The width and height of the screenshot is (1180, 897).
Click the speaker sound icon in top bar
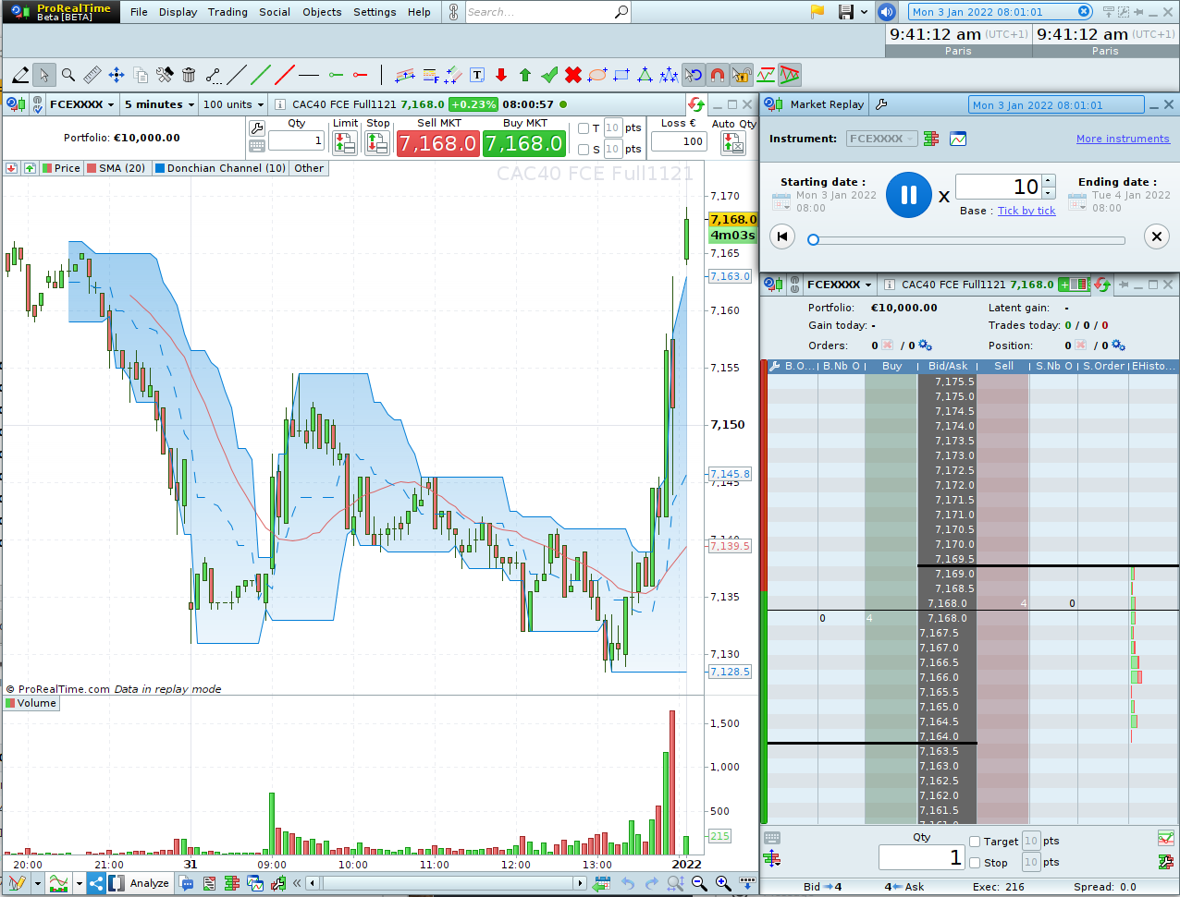pos(887,12)
